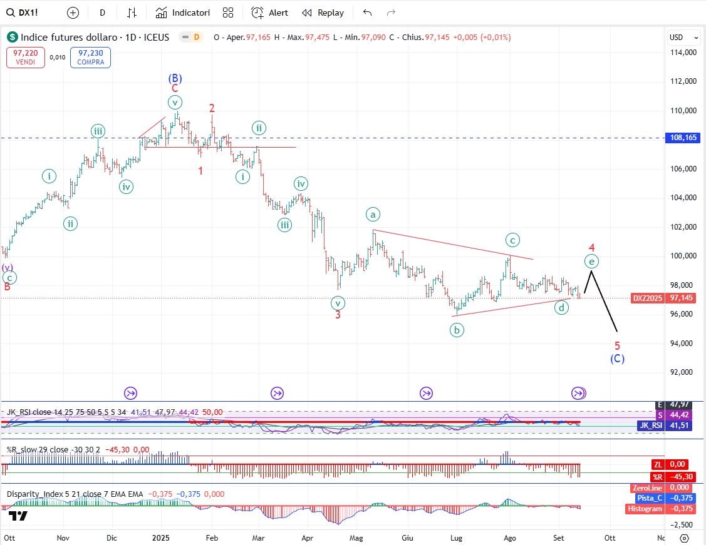Open the Indicatori menu
The height and width of the screenshot is (545, 706).
point(183,13)
